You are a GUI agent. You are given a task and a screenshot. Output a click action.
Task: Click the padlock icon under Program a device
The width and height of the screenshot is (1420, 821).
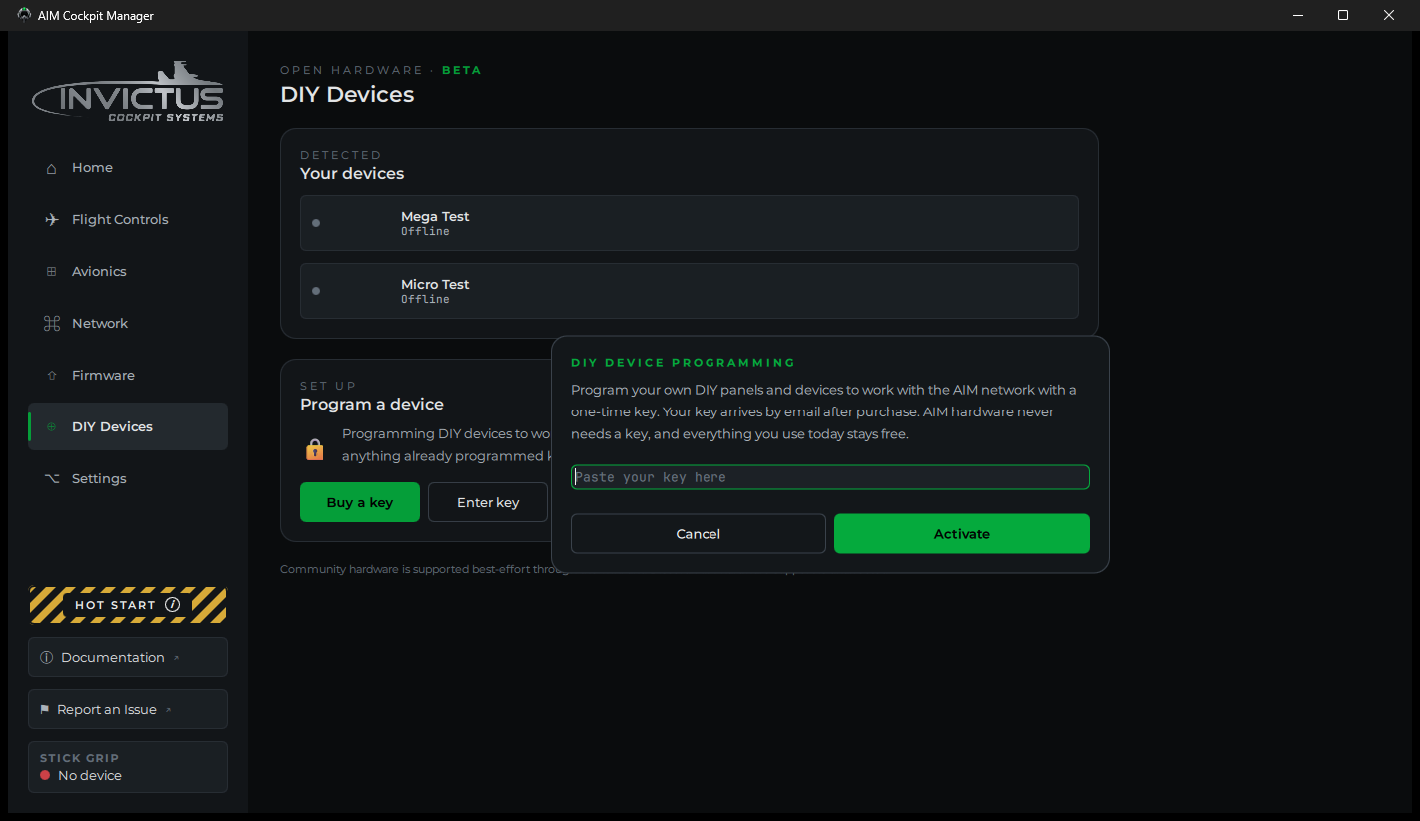(x=315, y=449)
